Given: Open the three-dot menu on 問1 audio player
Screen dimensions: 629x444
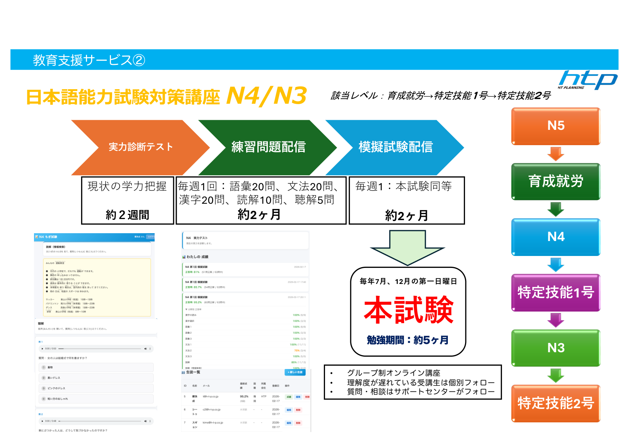Looking at the screenshot, I should tap(150, 349).
